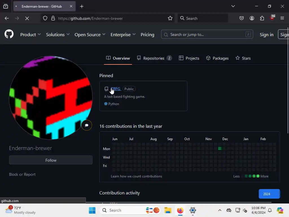Click the darkest green legend square beside Less

tap(246, 176)
